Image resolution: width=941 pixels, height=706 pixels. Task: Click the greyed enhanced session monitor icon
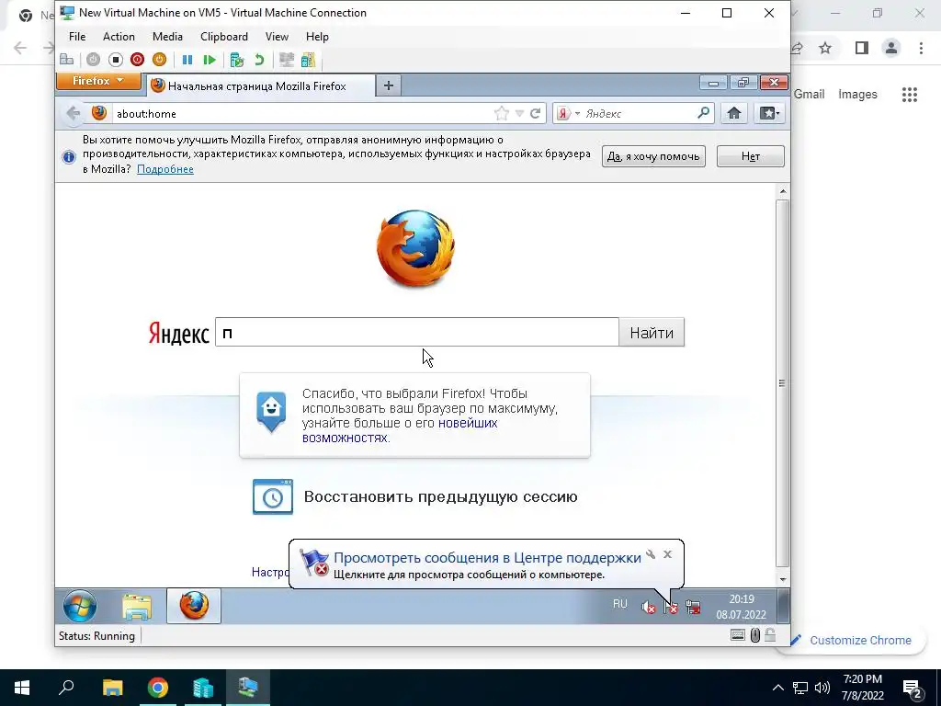pos(287,60)
